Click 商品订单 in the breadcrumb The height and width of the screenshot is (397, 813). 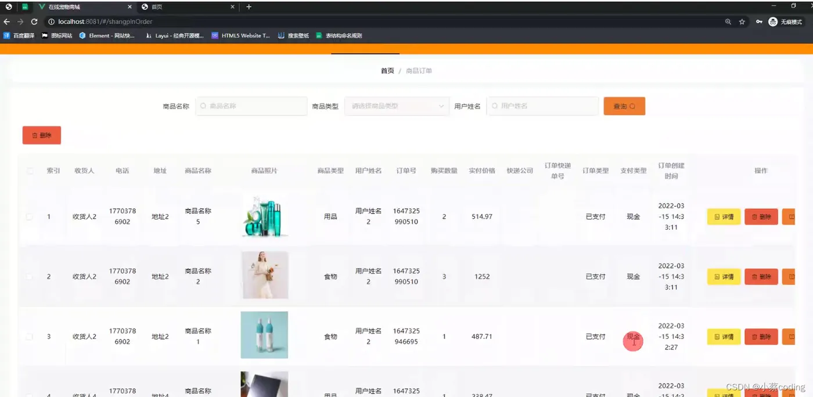419,71
